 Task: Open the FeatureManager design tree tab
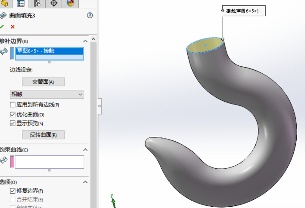coord(4,3)
